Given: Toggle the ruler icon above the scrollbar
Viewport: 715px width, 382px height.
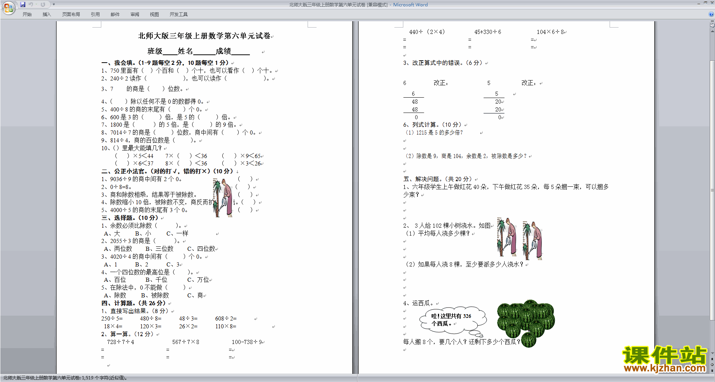Looking at the screenshot, I should [712, 26].
